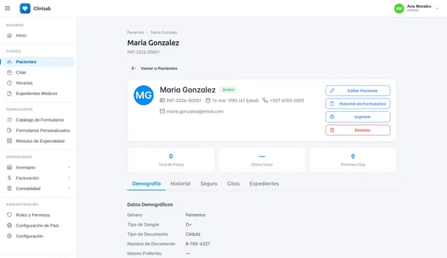Click the Activo status badge

[x=228, y=89]
